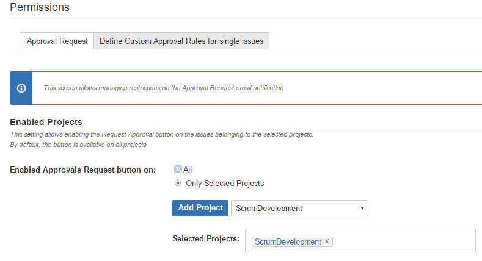Click empty area of Selected Projects field
The height and width of the screenshot is (261, 482).
(x=403, y=241)
